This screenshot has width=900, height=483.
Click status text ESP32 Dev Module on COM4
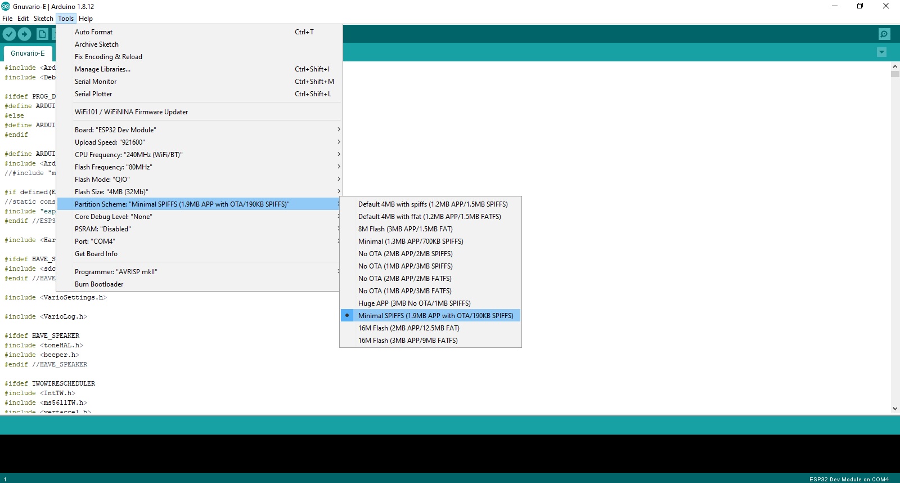coord(849,479)
